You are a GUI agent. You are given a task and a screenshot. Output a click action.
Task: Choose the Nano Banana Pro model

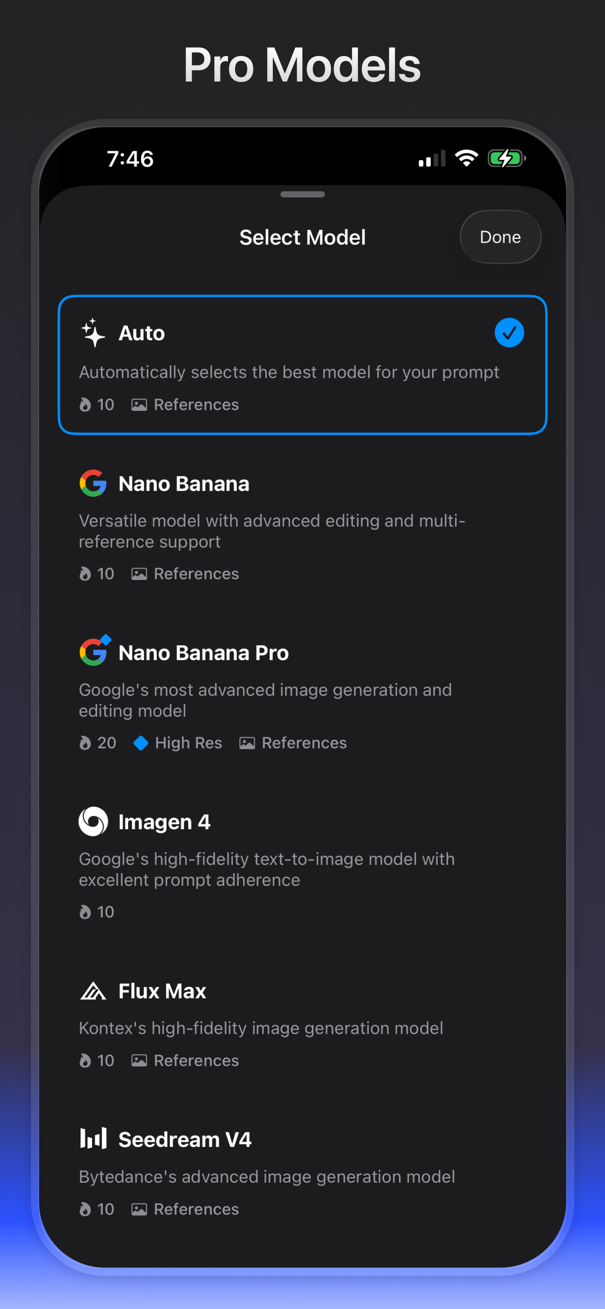coord(203,653)
